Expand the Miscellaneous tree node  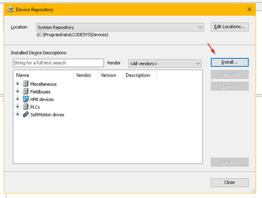[x=17, y=83]
